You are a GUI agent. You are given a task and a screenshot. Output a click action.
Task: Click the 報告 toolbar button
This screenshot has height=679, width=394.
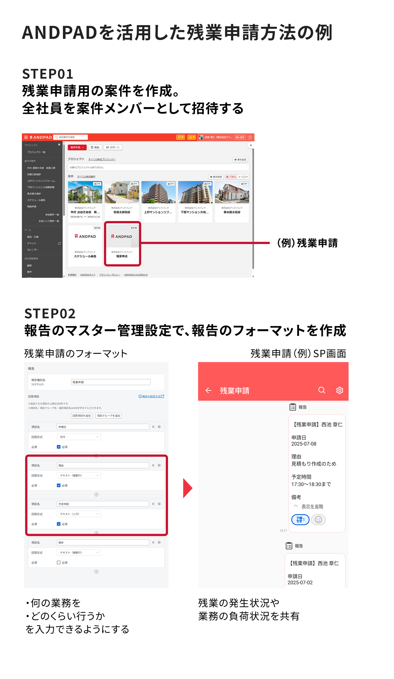tap(95, 147)
